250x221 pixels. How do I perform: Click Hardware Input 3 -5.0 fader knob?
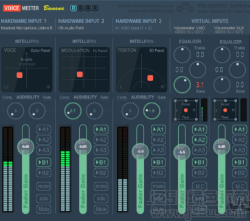click(x=140, y=151)
